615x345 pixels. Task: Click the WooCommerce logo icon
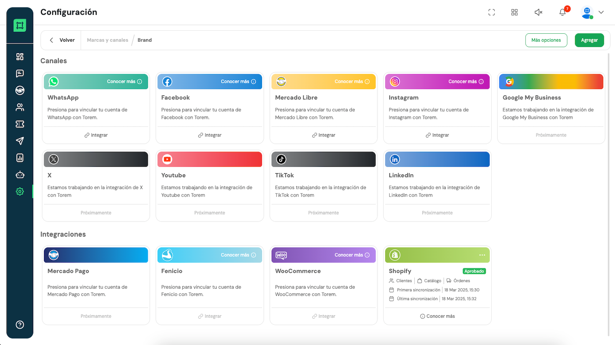coord(281,255)
